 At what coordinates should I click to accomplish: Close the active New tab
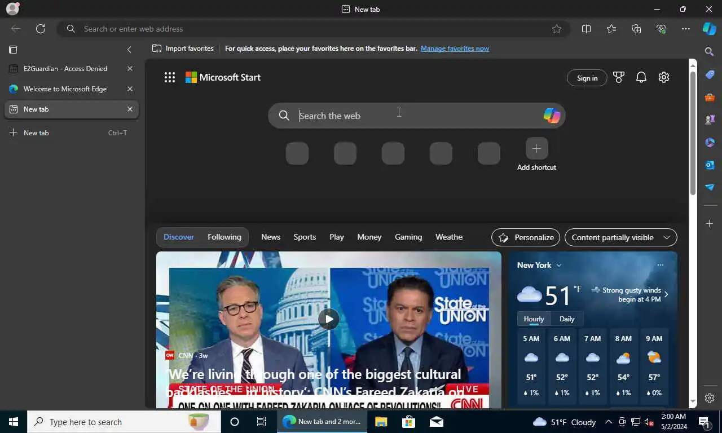coord(130,109)
